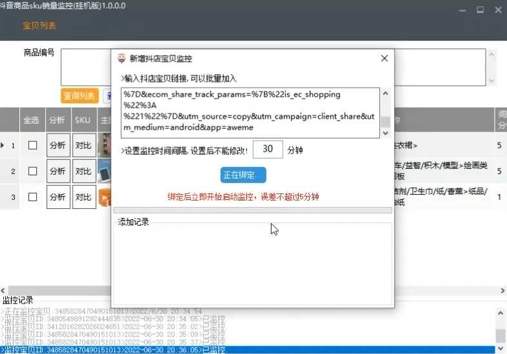Click scroll-up arrow of link text box

[x=385, y=93]
